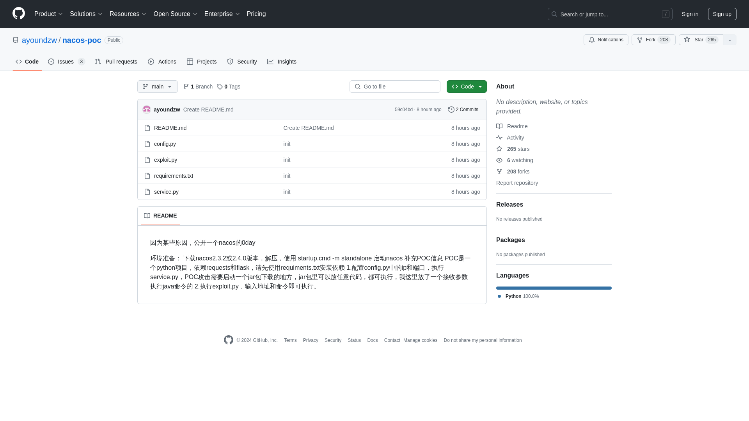Open commit hash 59c04bd

pos(404,110)
